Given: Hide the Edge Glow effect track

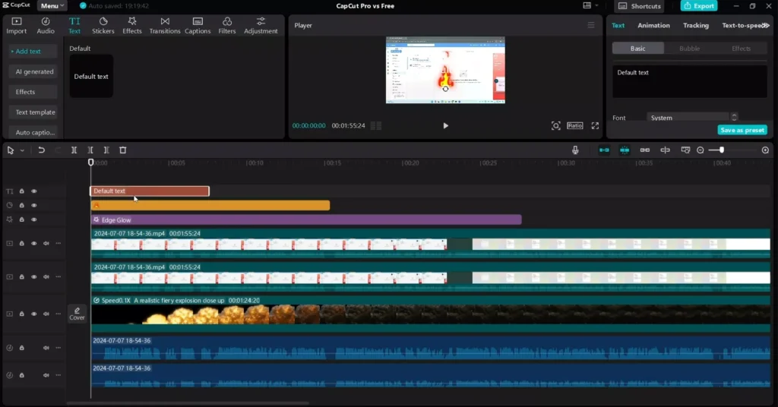Looking at the screenshot, I should (x=33, y=219).
